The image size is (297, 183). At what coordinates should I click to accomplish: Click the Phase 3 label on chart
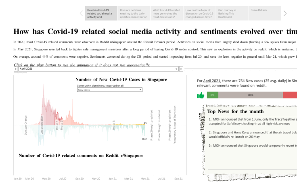click(114, 125)
